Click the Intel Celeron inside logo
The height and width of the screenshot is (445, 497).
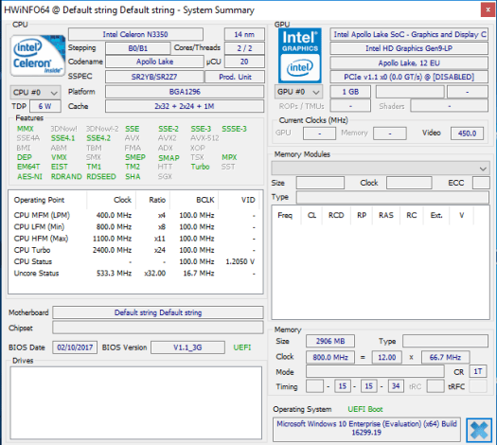(38, 56)
